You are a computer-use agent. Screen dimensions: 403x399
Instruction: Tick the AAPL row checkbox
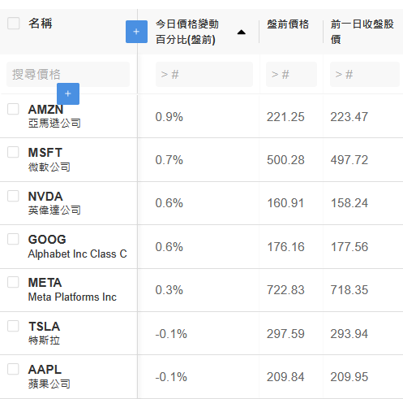(x=13, y=369)
